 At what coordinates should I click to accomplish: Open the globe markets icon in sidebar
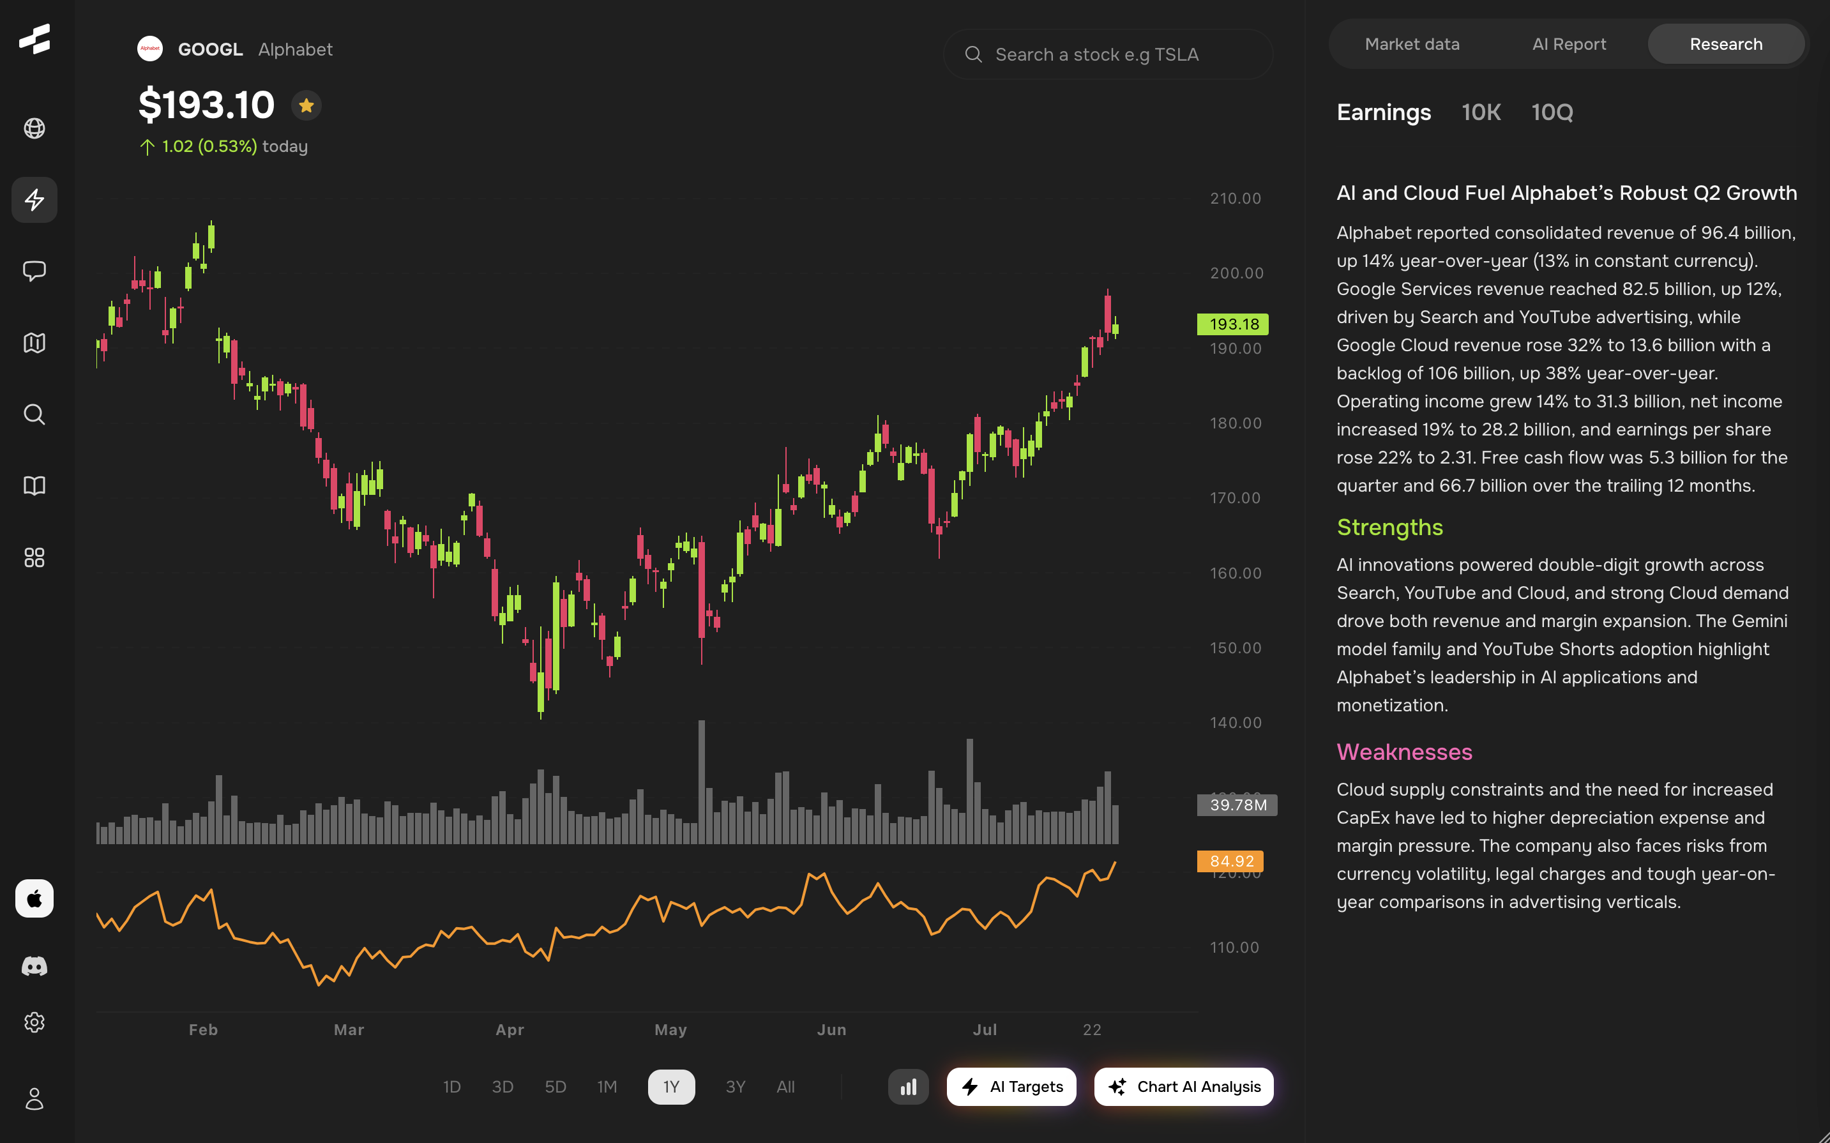(x=34, y=128)
